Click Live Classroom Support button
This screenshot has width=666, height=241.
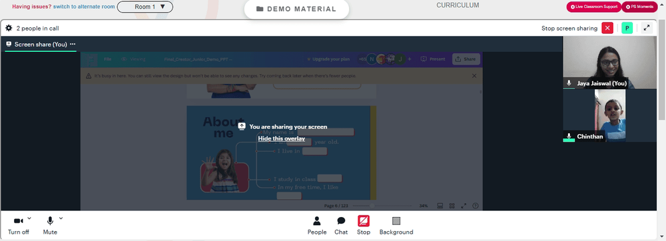coord(594,7)
